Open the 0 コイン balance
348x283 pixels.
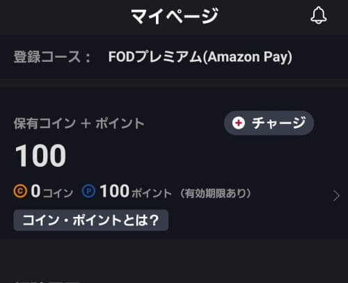[x=43, y=191]
